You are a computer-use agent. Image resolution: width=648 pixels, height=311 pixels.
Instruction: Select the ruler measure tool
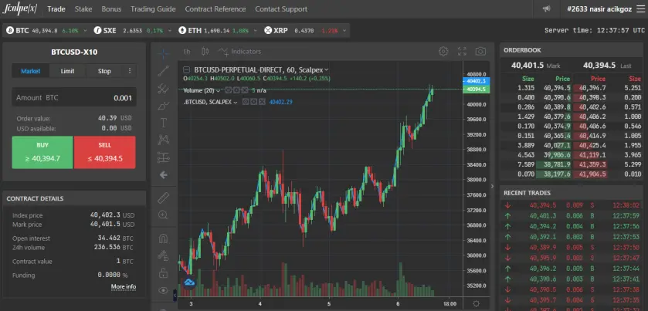click(164, 198)
